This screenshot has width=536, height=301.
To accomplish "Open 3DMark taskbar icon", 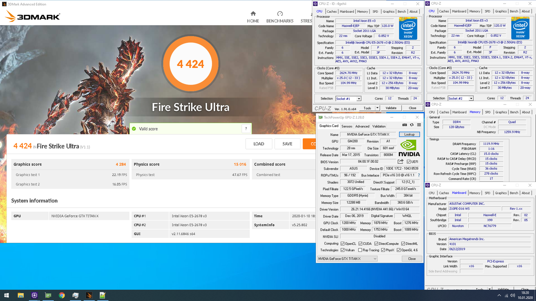I will (89, 295).
